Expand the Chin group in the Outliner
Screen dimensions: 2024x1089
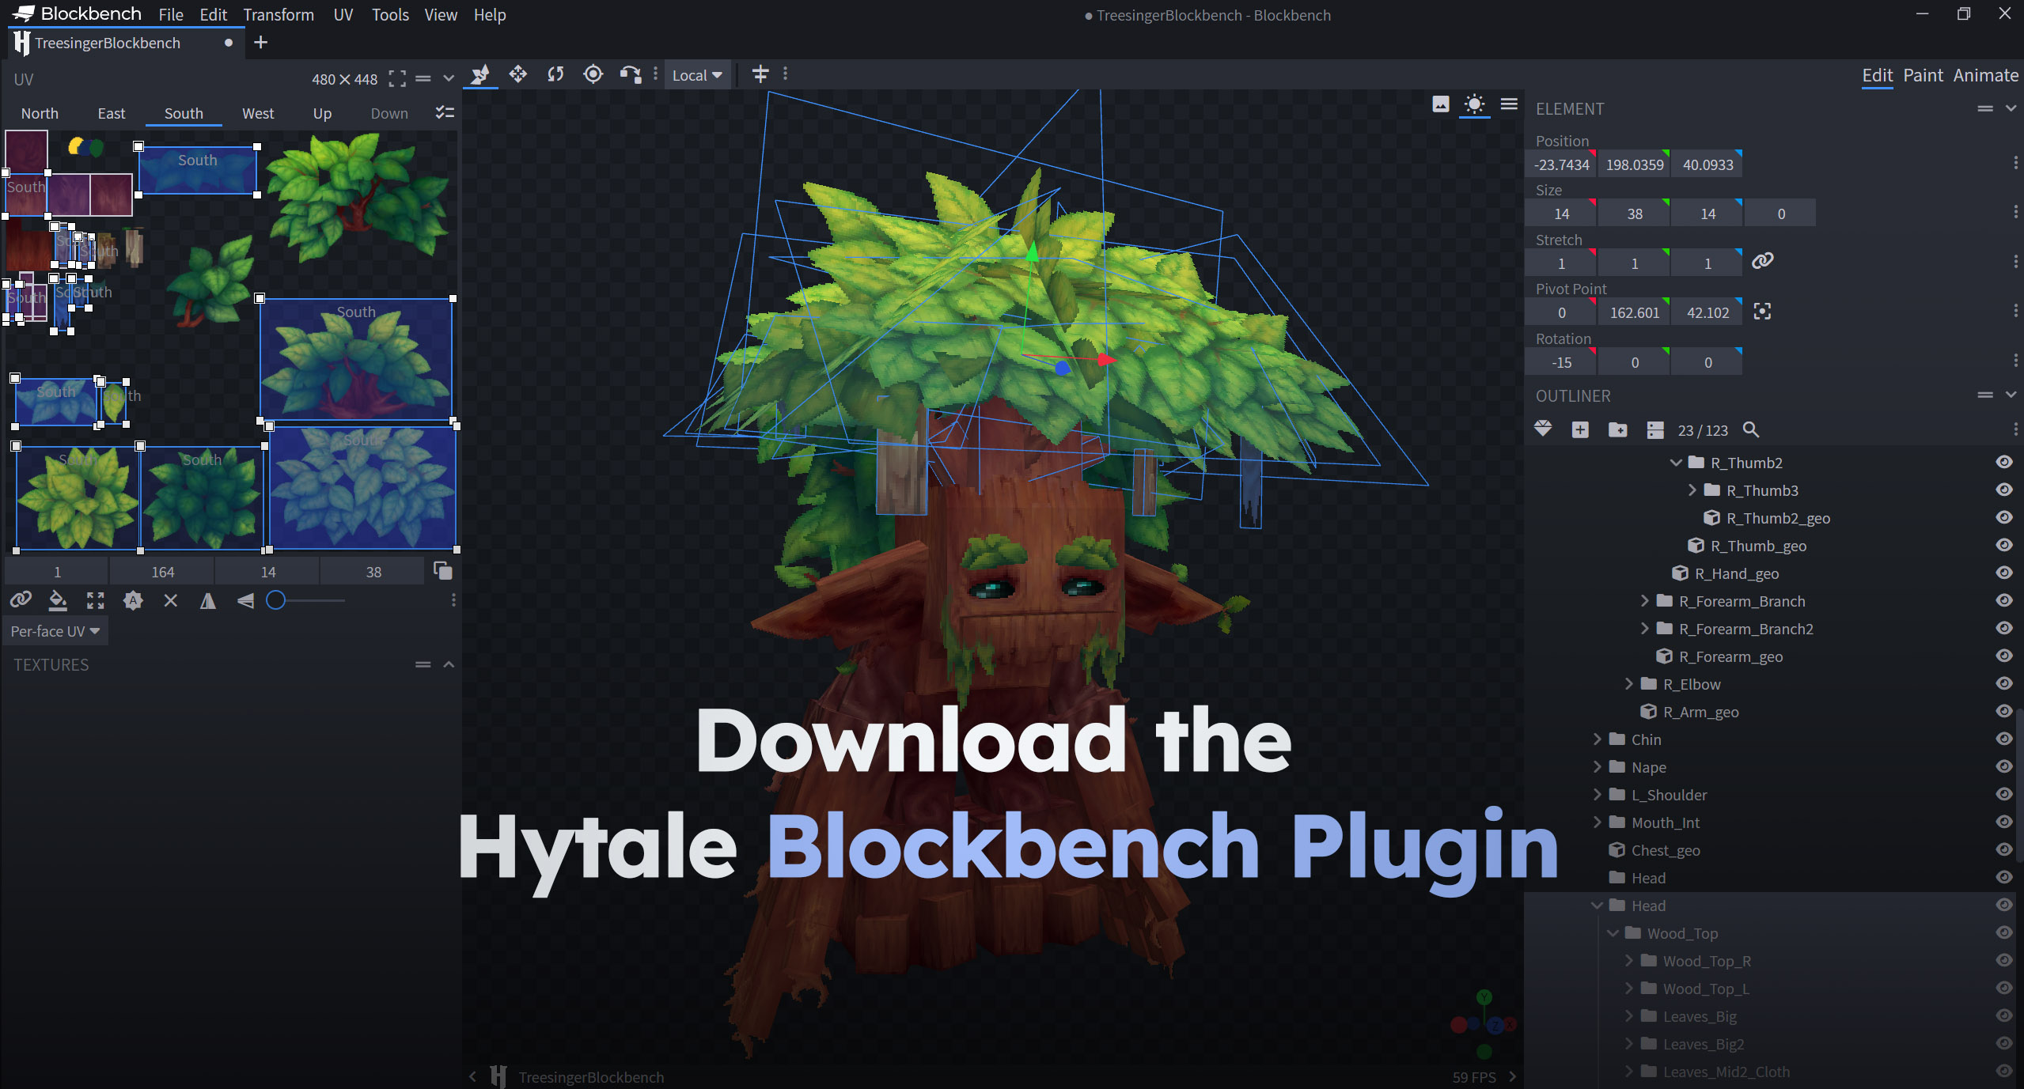tap(1598, 739)
